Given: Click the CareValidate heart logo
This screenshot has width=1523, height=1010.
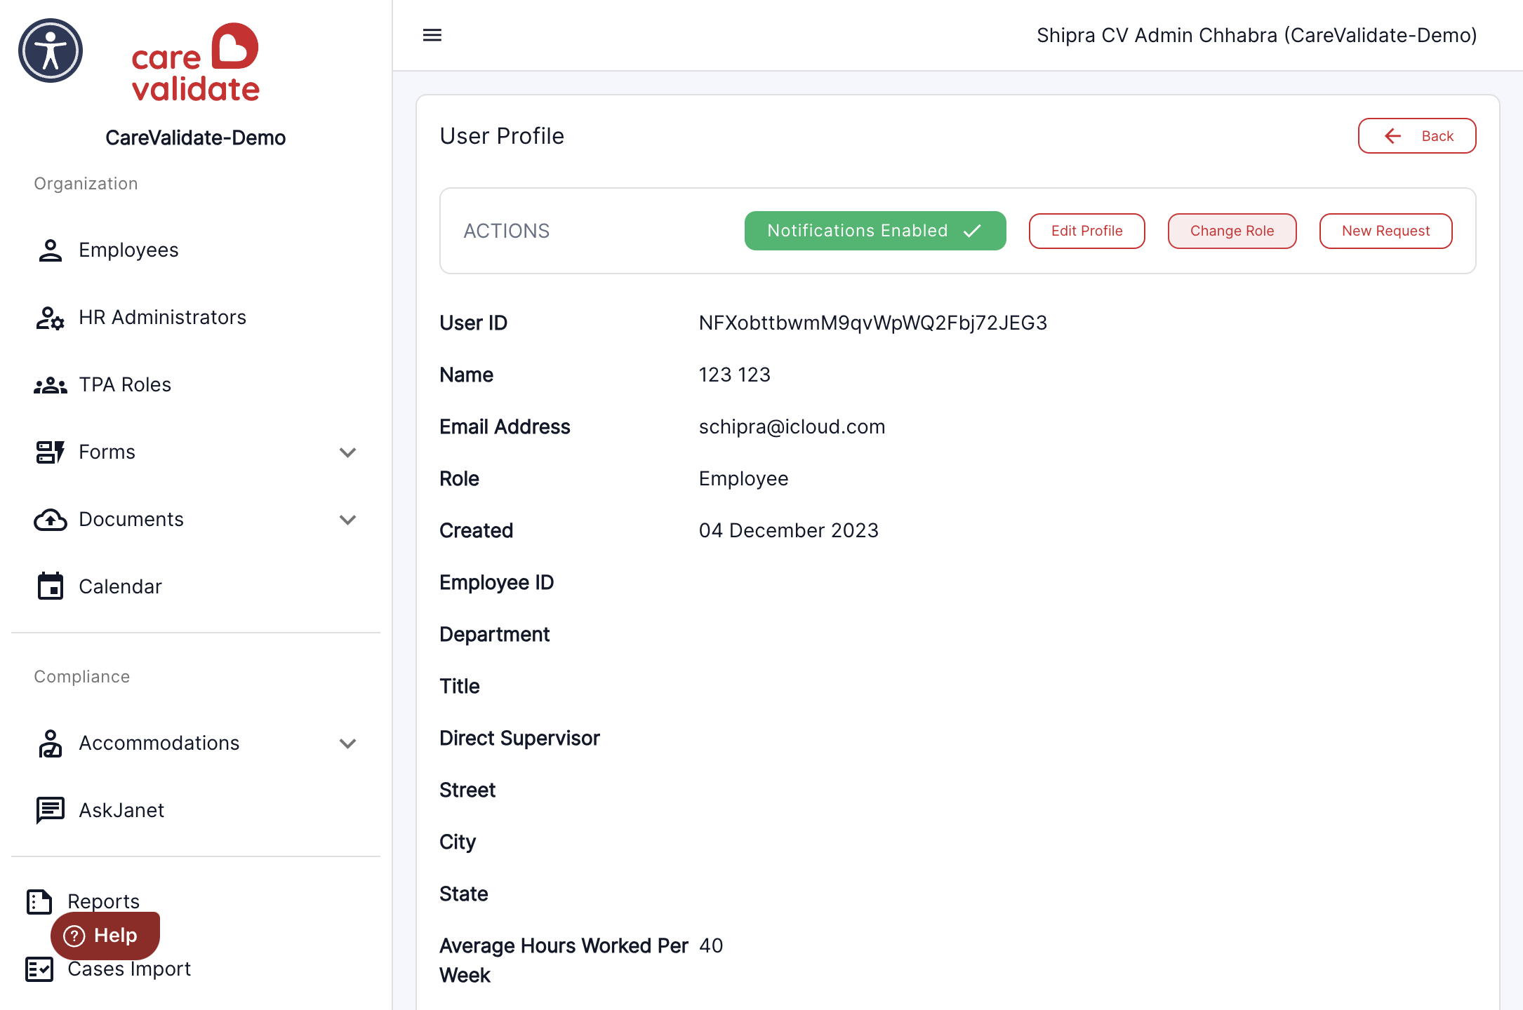Looking at the screenshot, I should pyautogui.click(x=196, y=62).
